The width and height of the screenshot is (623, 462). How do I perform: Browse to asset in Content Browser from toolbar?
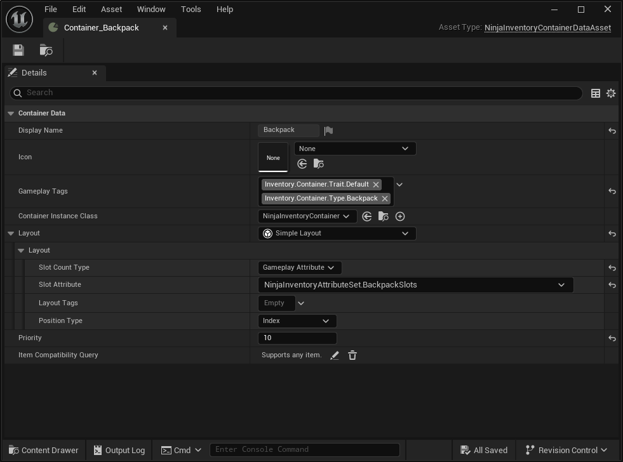pyautogui.click(x=44, y=49)
